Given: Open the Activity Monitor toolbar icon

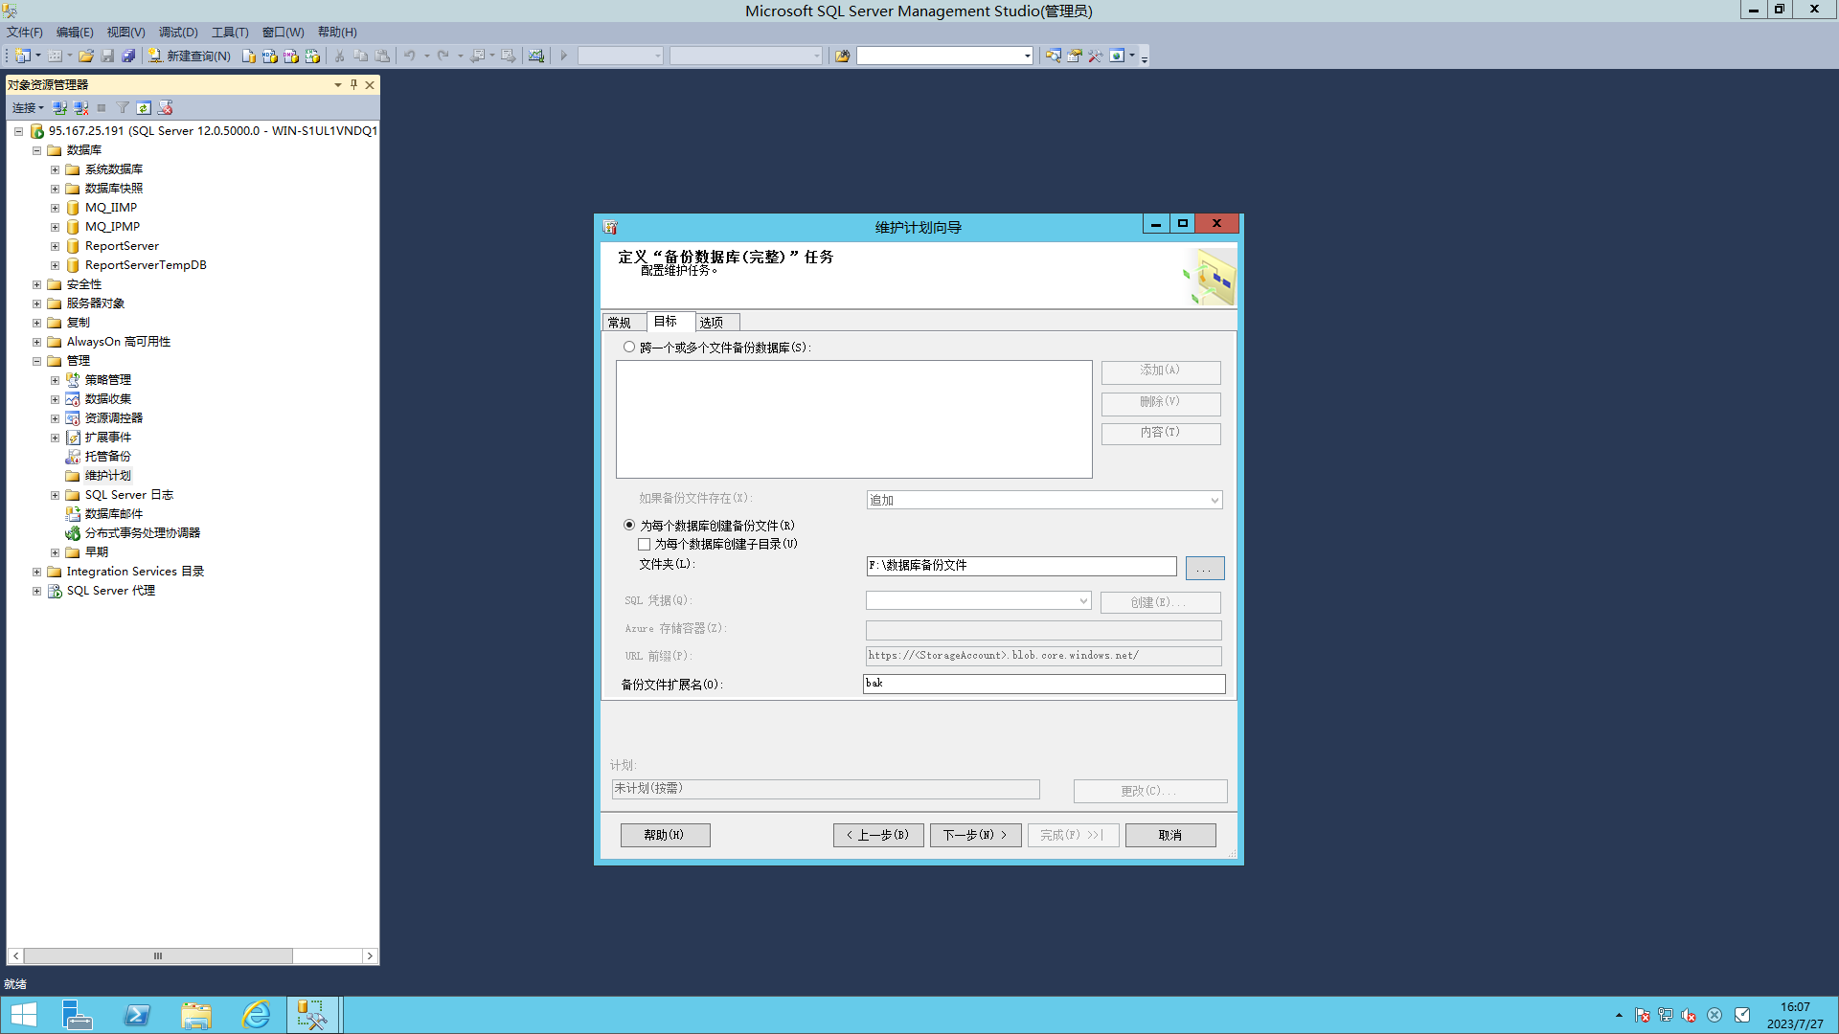Looking at the screenshot, I should point(536,56).
